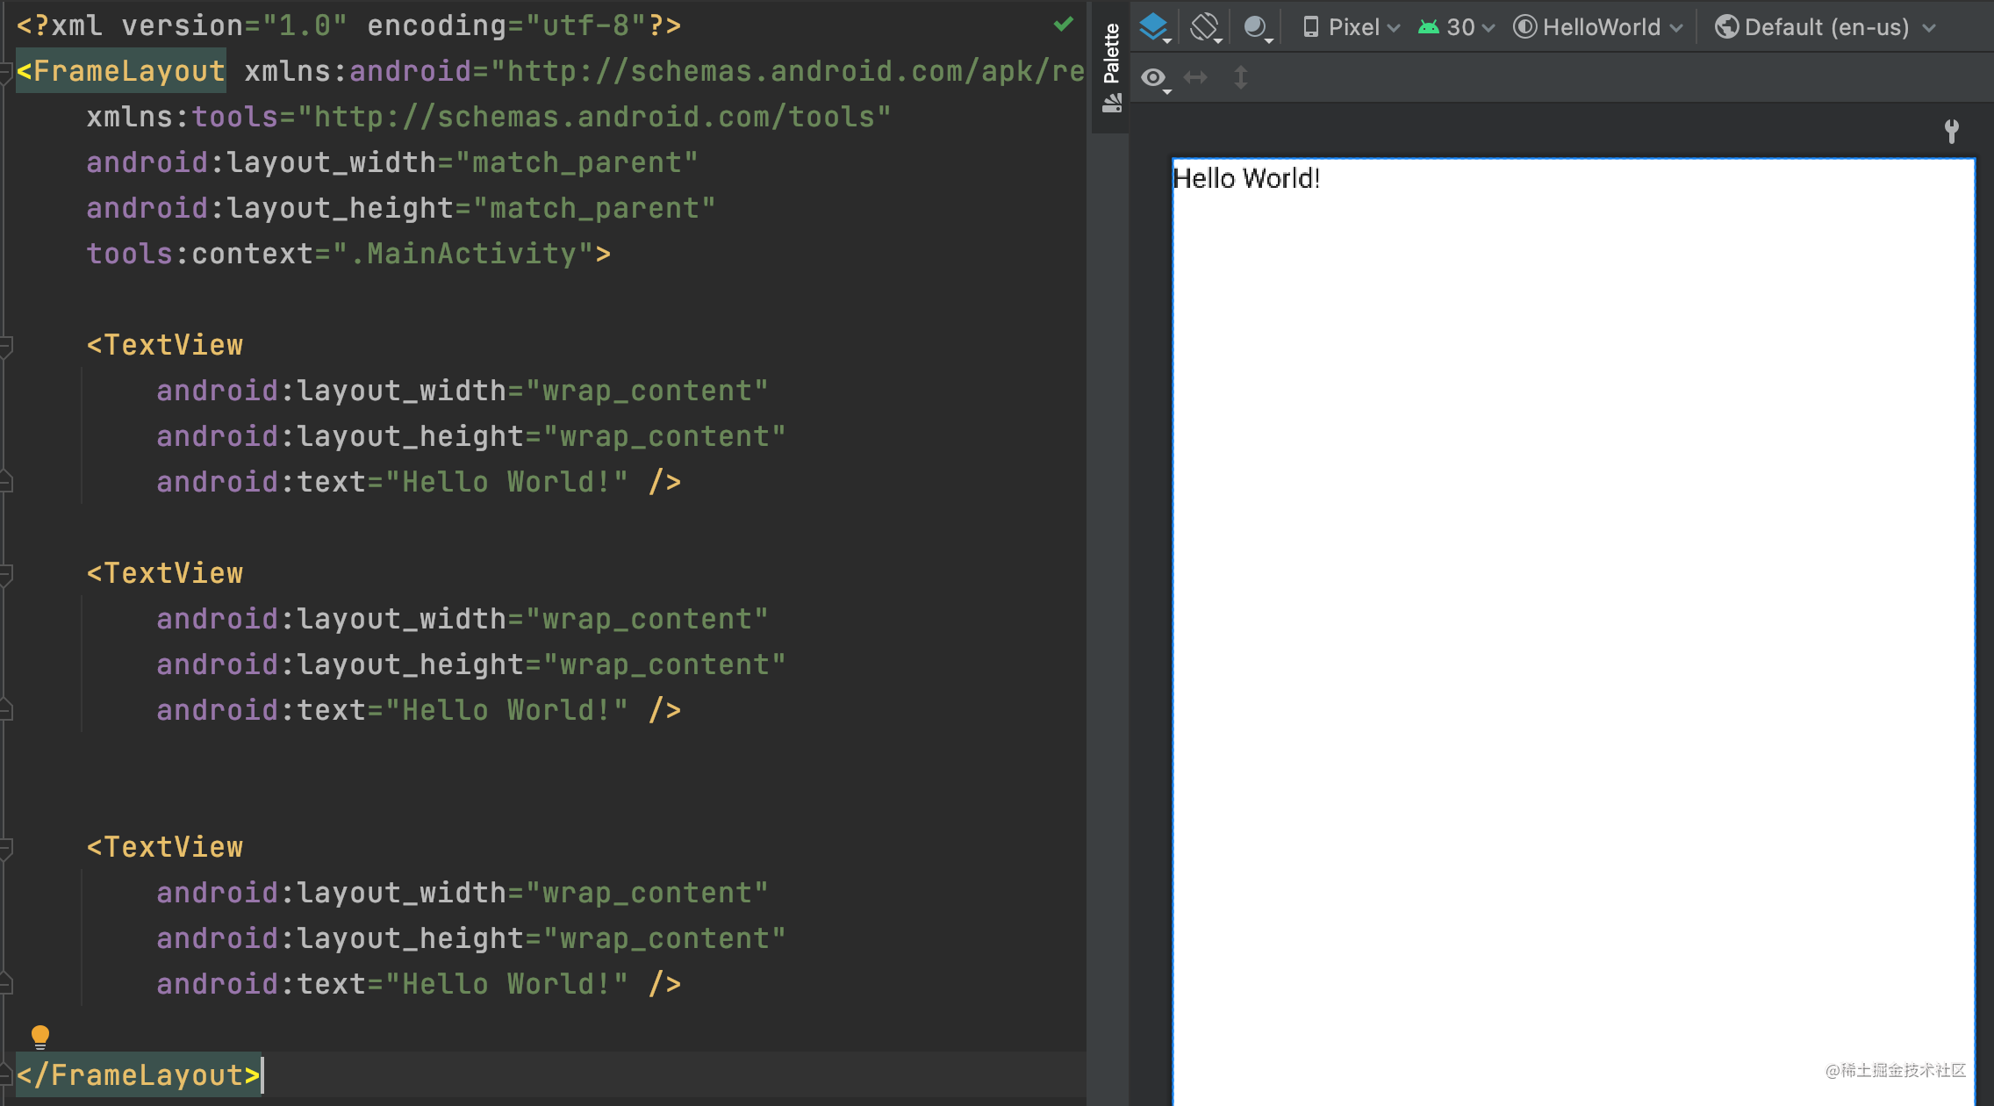Select Hello World text in preview
The image size is (1994, 1106).
pos(1246,178)
